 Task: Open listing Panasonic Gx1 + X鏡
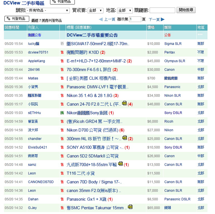[x=87, y=199]
